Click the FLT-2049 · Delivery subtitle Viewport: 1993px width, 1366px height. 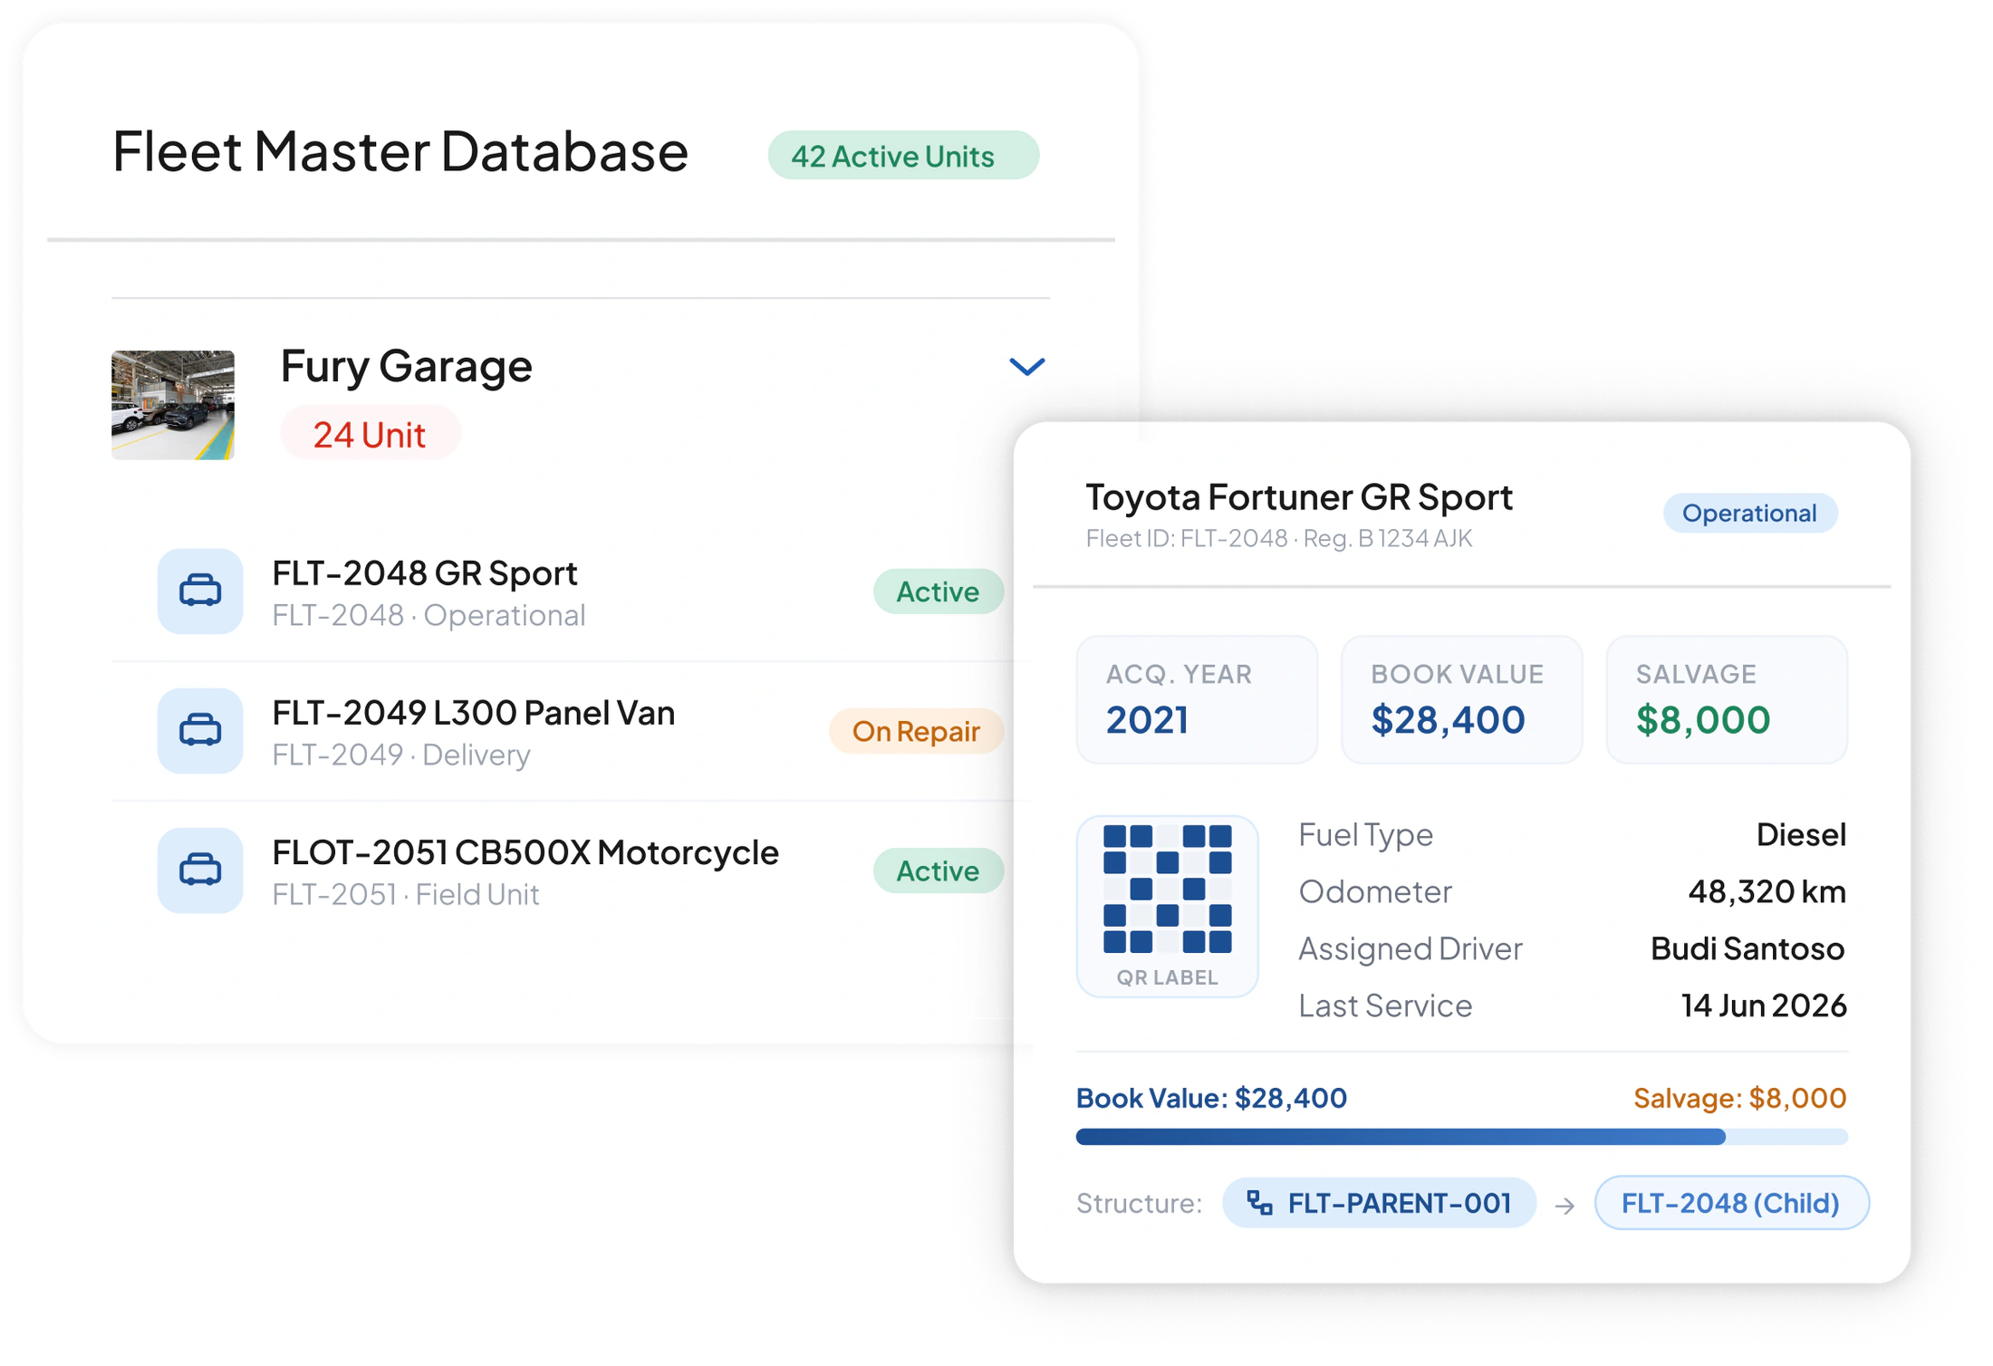pos(401,755)
